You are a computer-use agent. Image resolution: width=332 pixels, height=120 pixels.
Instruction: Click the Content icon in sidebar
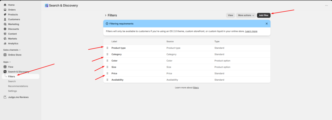point(5,34)
